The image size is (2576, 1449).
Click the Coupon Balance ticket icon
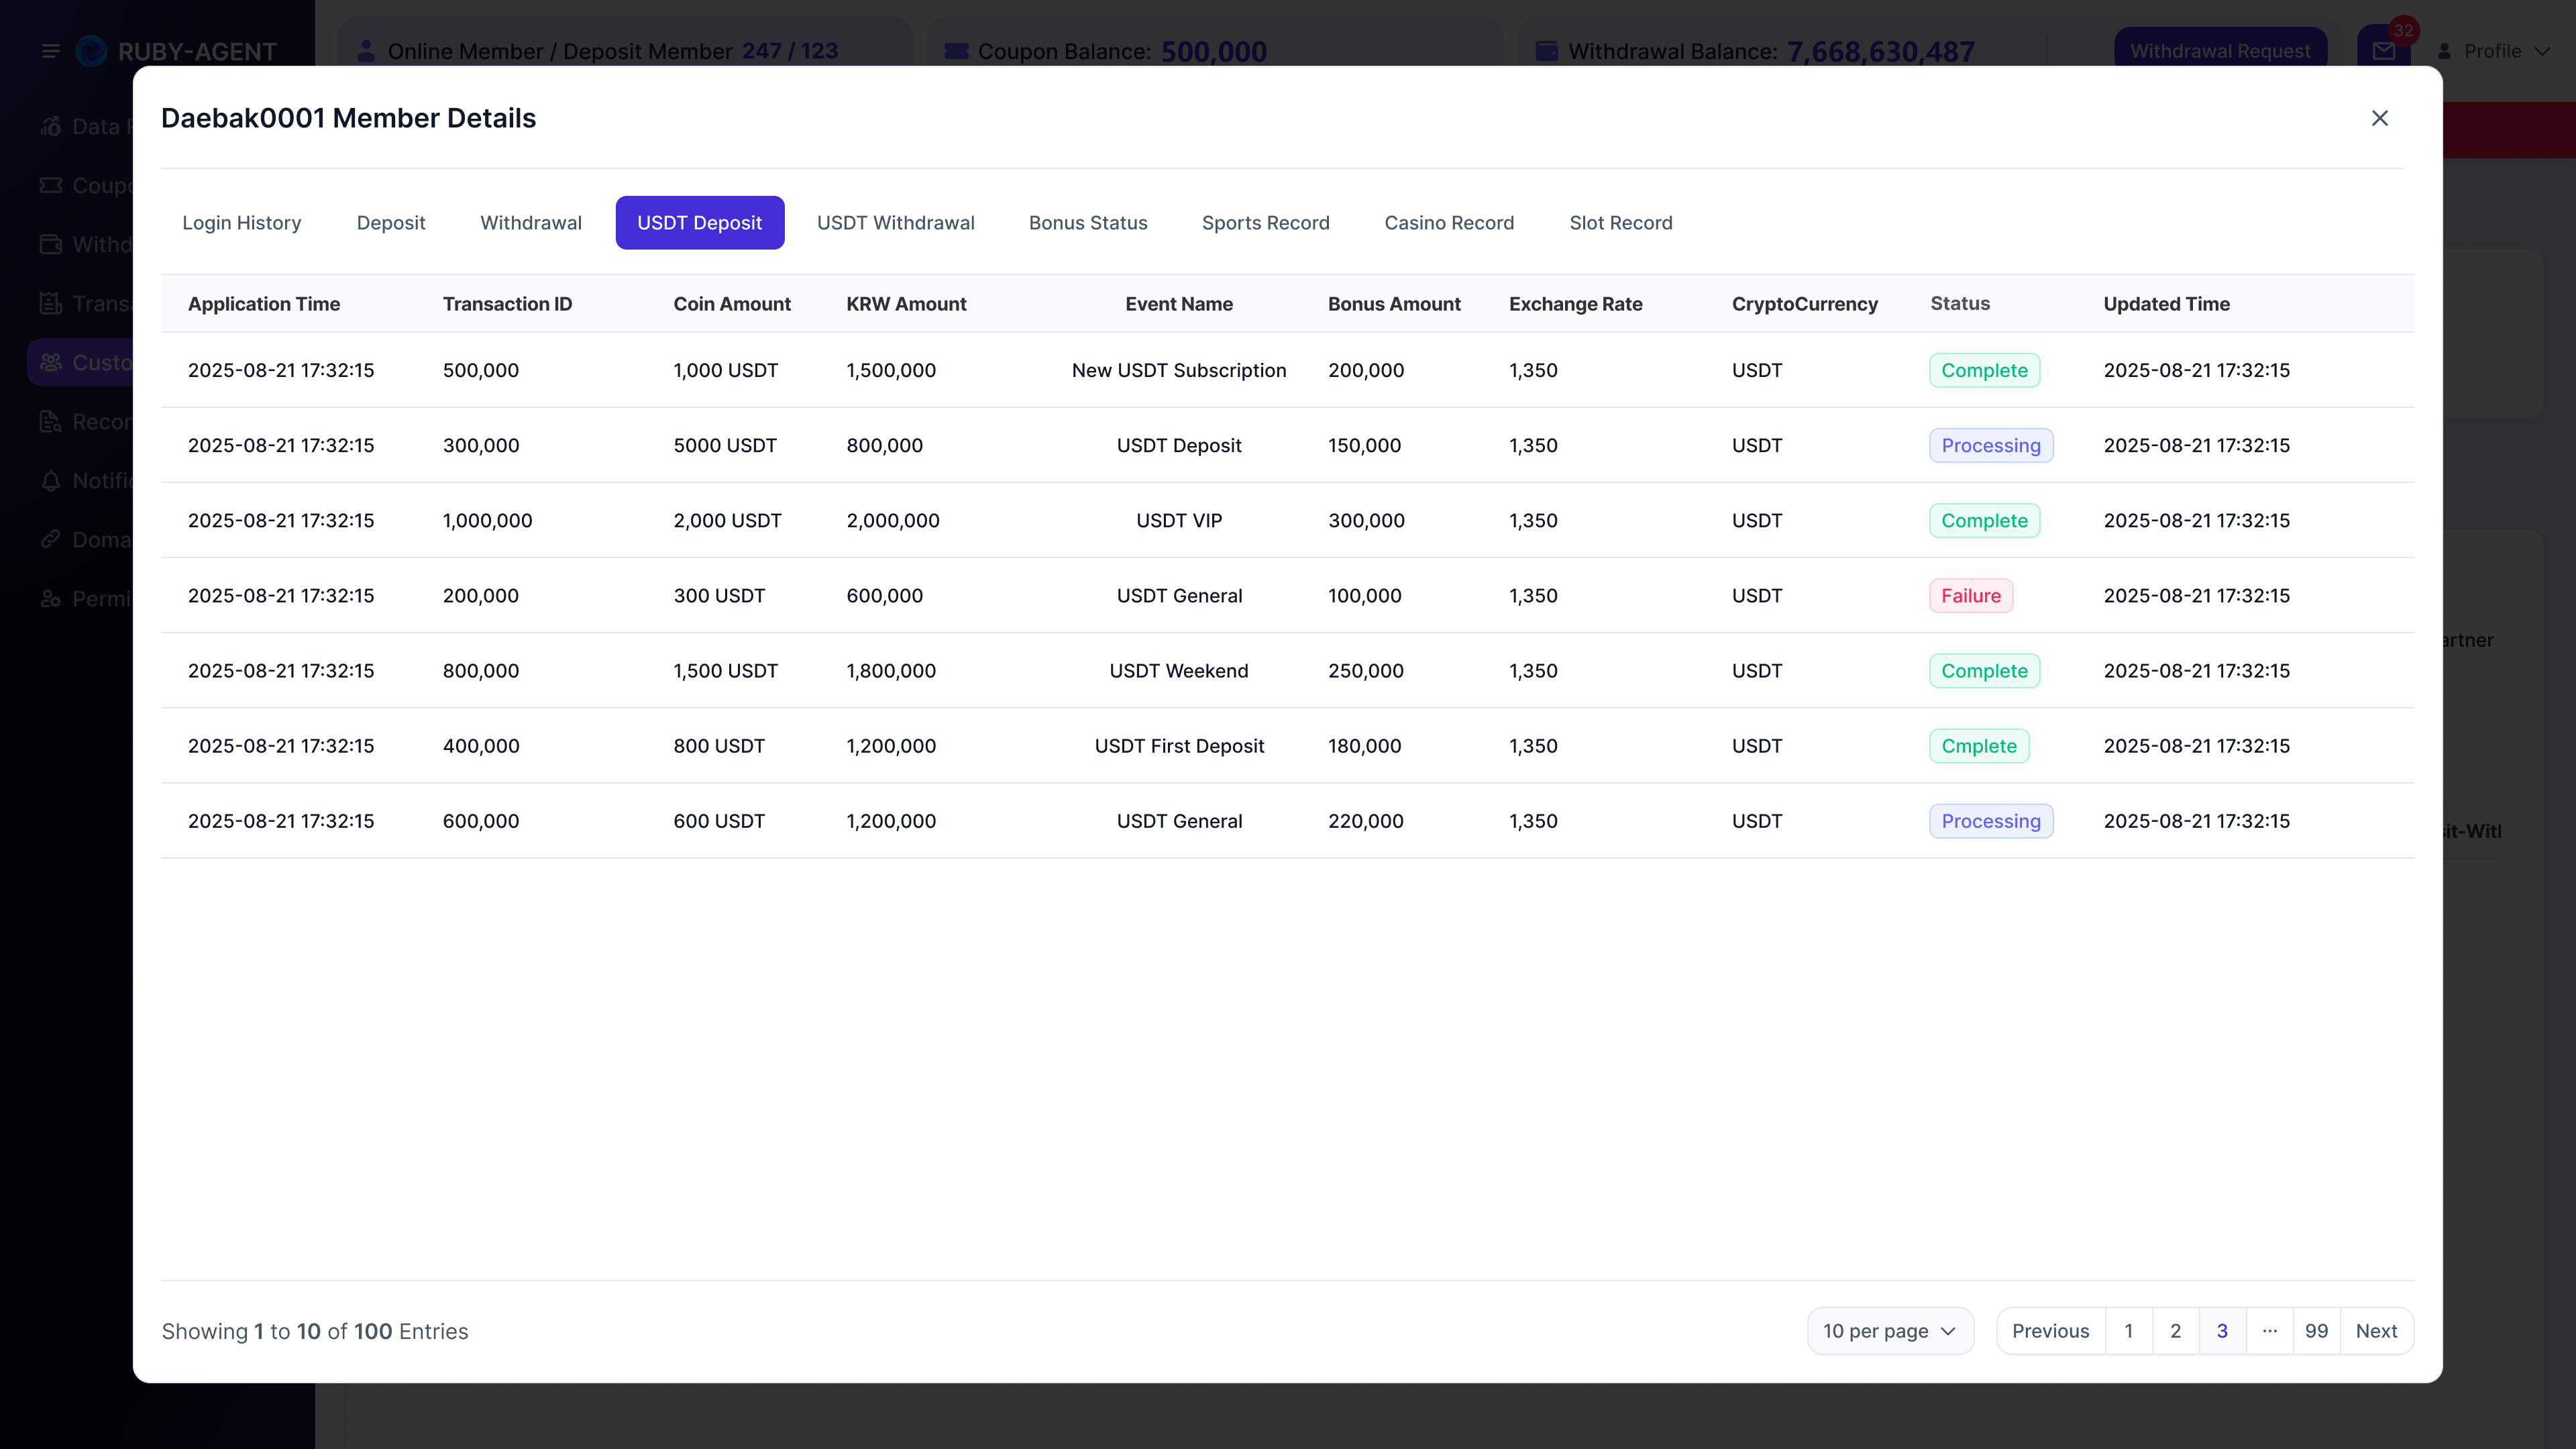956,51
